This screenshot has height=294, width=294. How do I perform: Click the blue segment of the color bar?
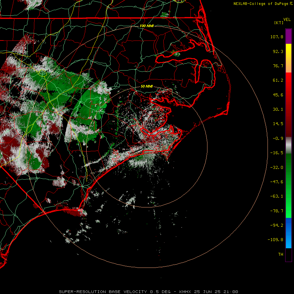pos(288,233)
